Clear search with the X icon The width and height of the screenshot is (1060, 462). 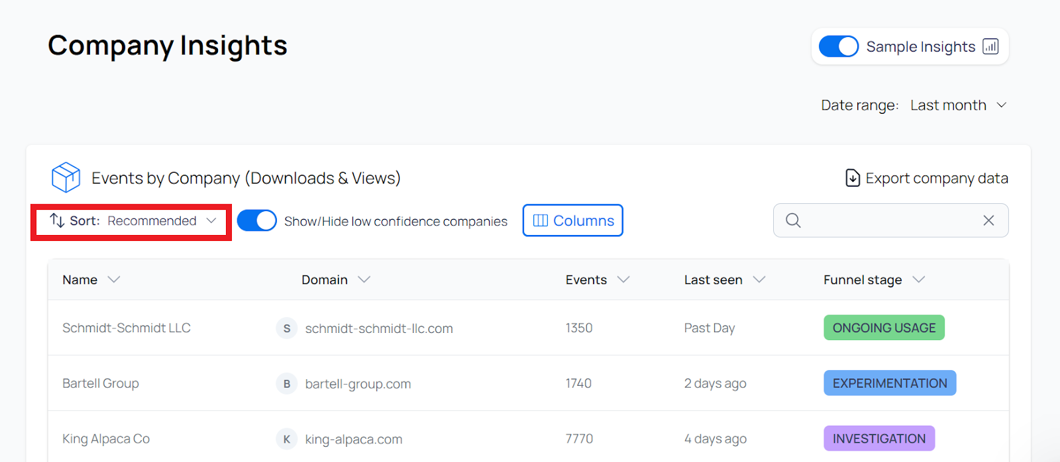click(x=988, y=220)
